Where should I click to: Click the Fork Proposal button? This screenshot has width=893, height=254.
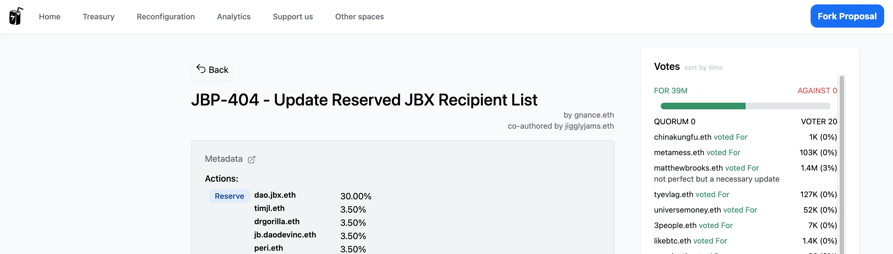point(847,16)
